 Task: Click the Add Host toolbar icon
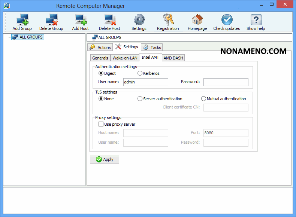[x=81, y=19]
